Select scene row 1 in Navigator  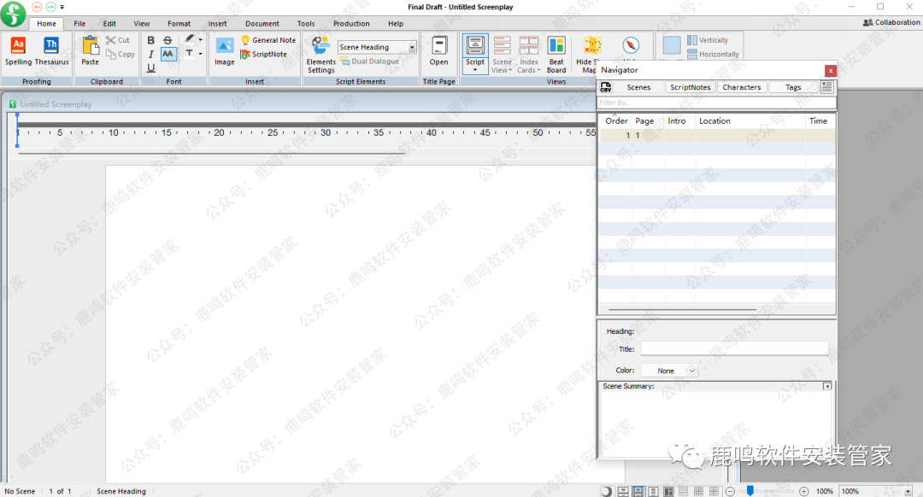click(x=717, y=135)
